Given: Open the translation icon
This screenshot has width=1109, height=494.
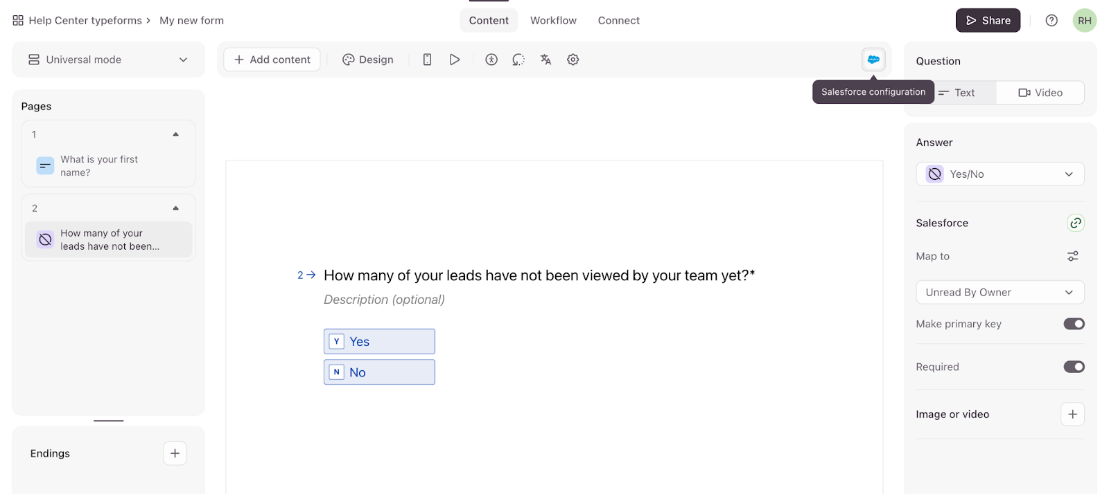Looking at the screenshot, I should pyautogui.click(x=545, y=60).
